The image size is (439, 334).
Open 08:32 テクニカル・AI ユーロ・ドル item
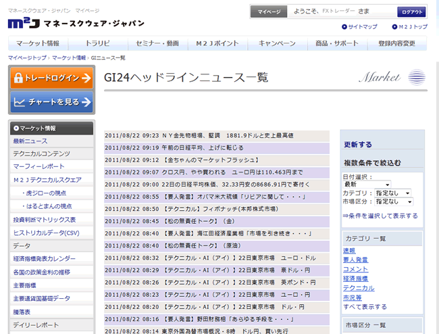pyautogui.click(x=217, y=258)
